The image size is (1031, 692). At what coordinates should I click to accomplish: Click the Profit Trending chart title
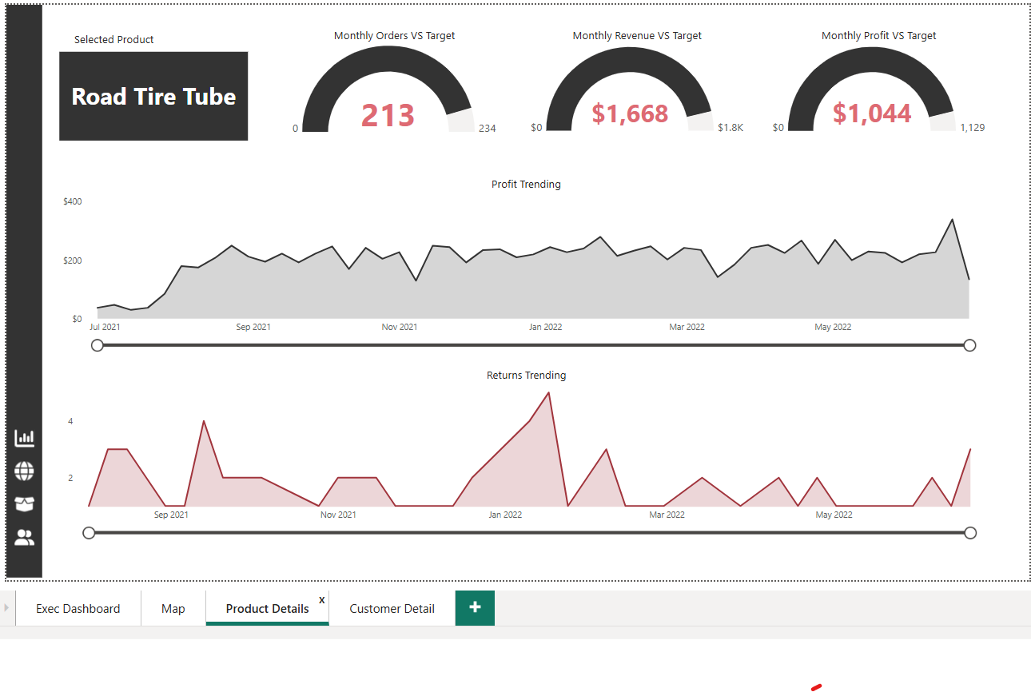click(526, 185)
